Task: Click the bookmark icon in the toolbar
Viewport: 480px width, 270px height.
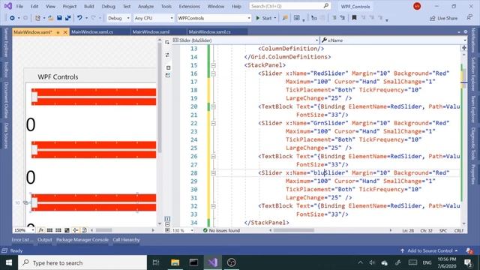Action: (354, 18)
